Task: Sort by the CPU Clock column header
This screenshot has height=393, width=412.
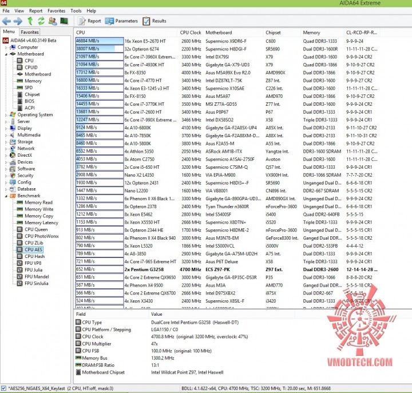Action: pyautogui.click(x=190, y=33)
